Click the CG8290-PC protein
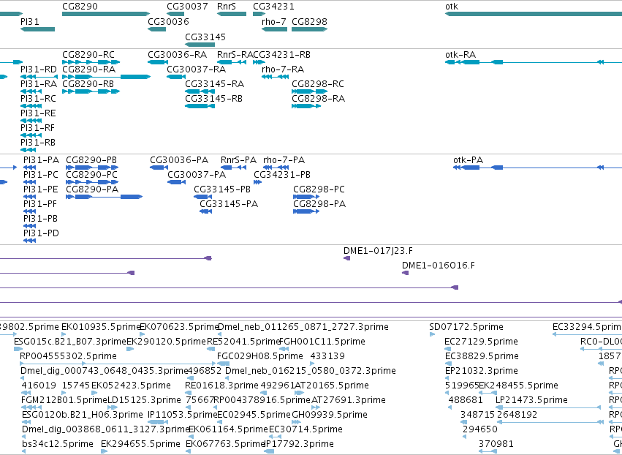This screenshot has height=455, width=622. point(92,182)
